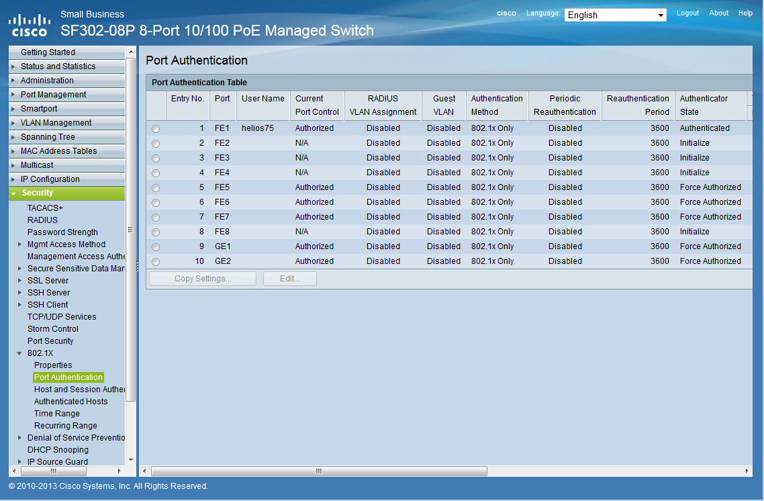Select radio button for port FE1

[156, 129]
